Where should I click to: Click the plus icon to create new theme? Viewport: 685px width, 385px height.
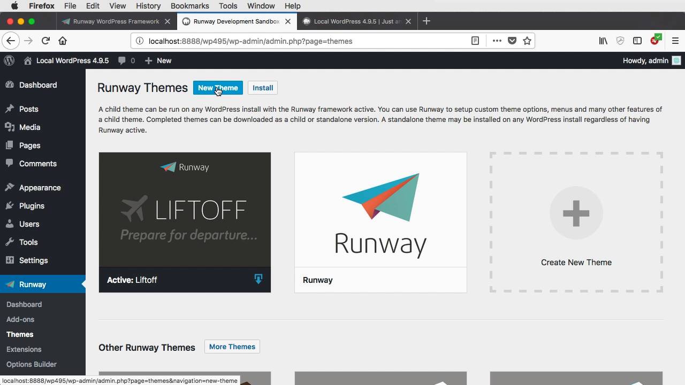pos(576,213)
